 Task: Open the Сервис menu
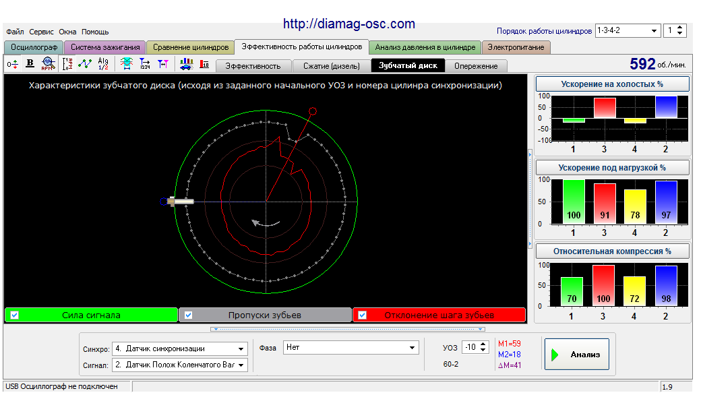click(x=42, y=32)
